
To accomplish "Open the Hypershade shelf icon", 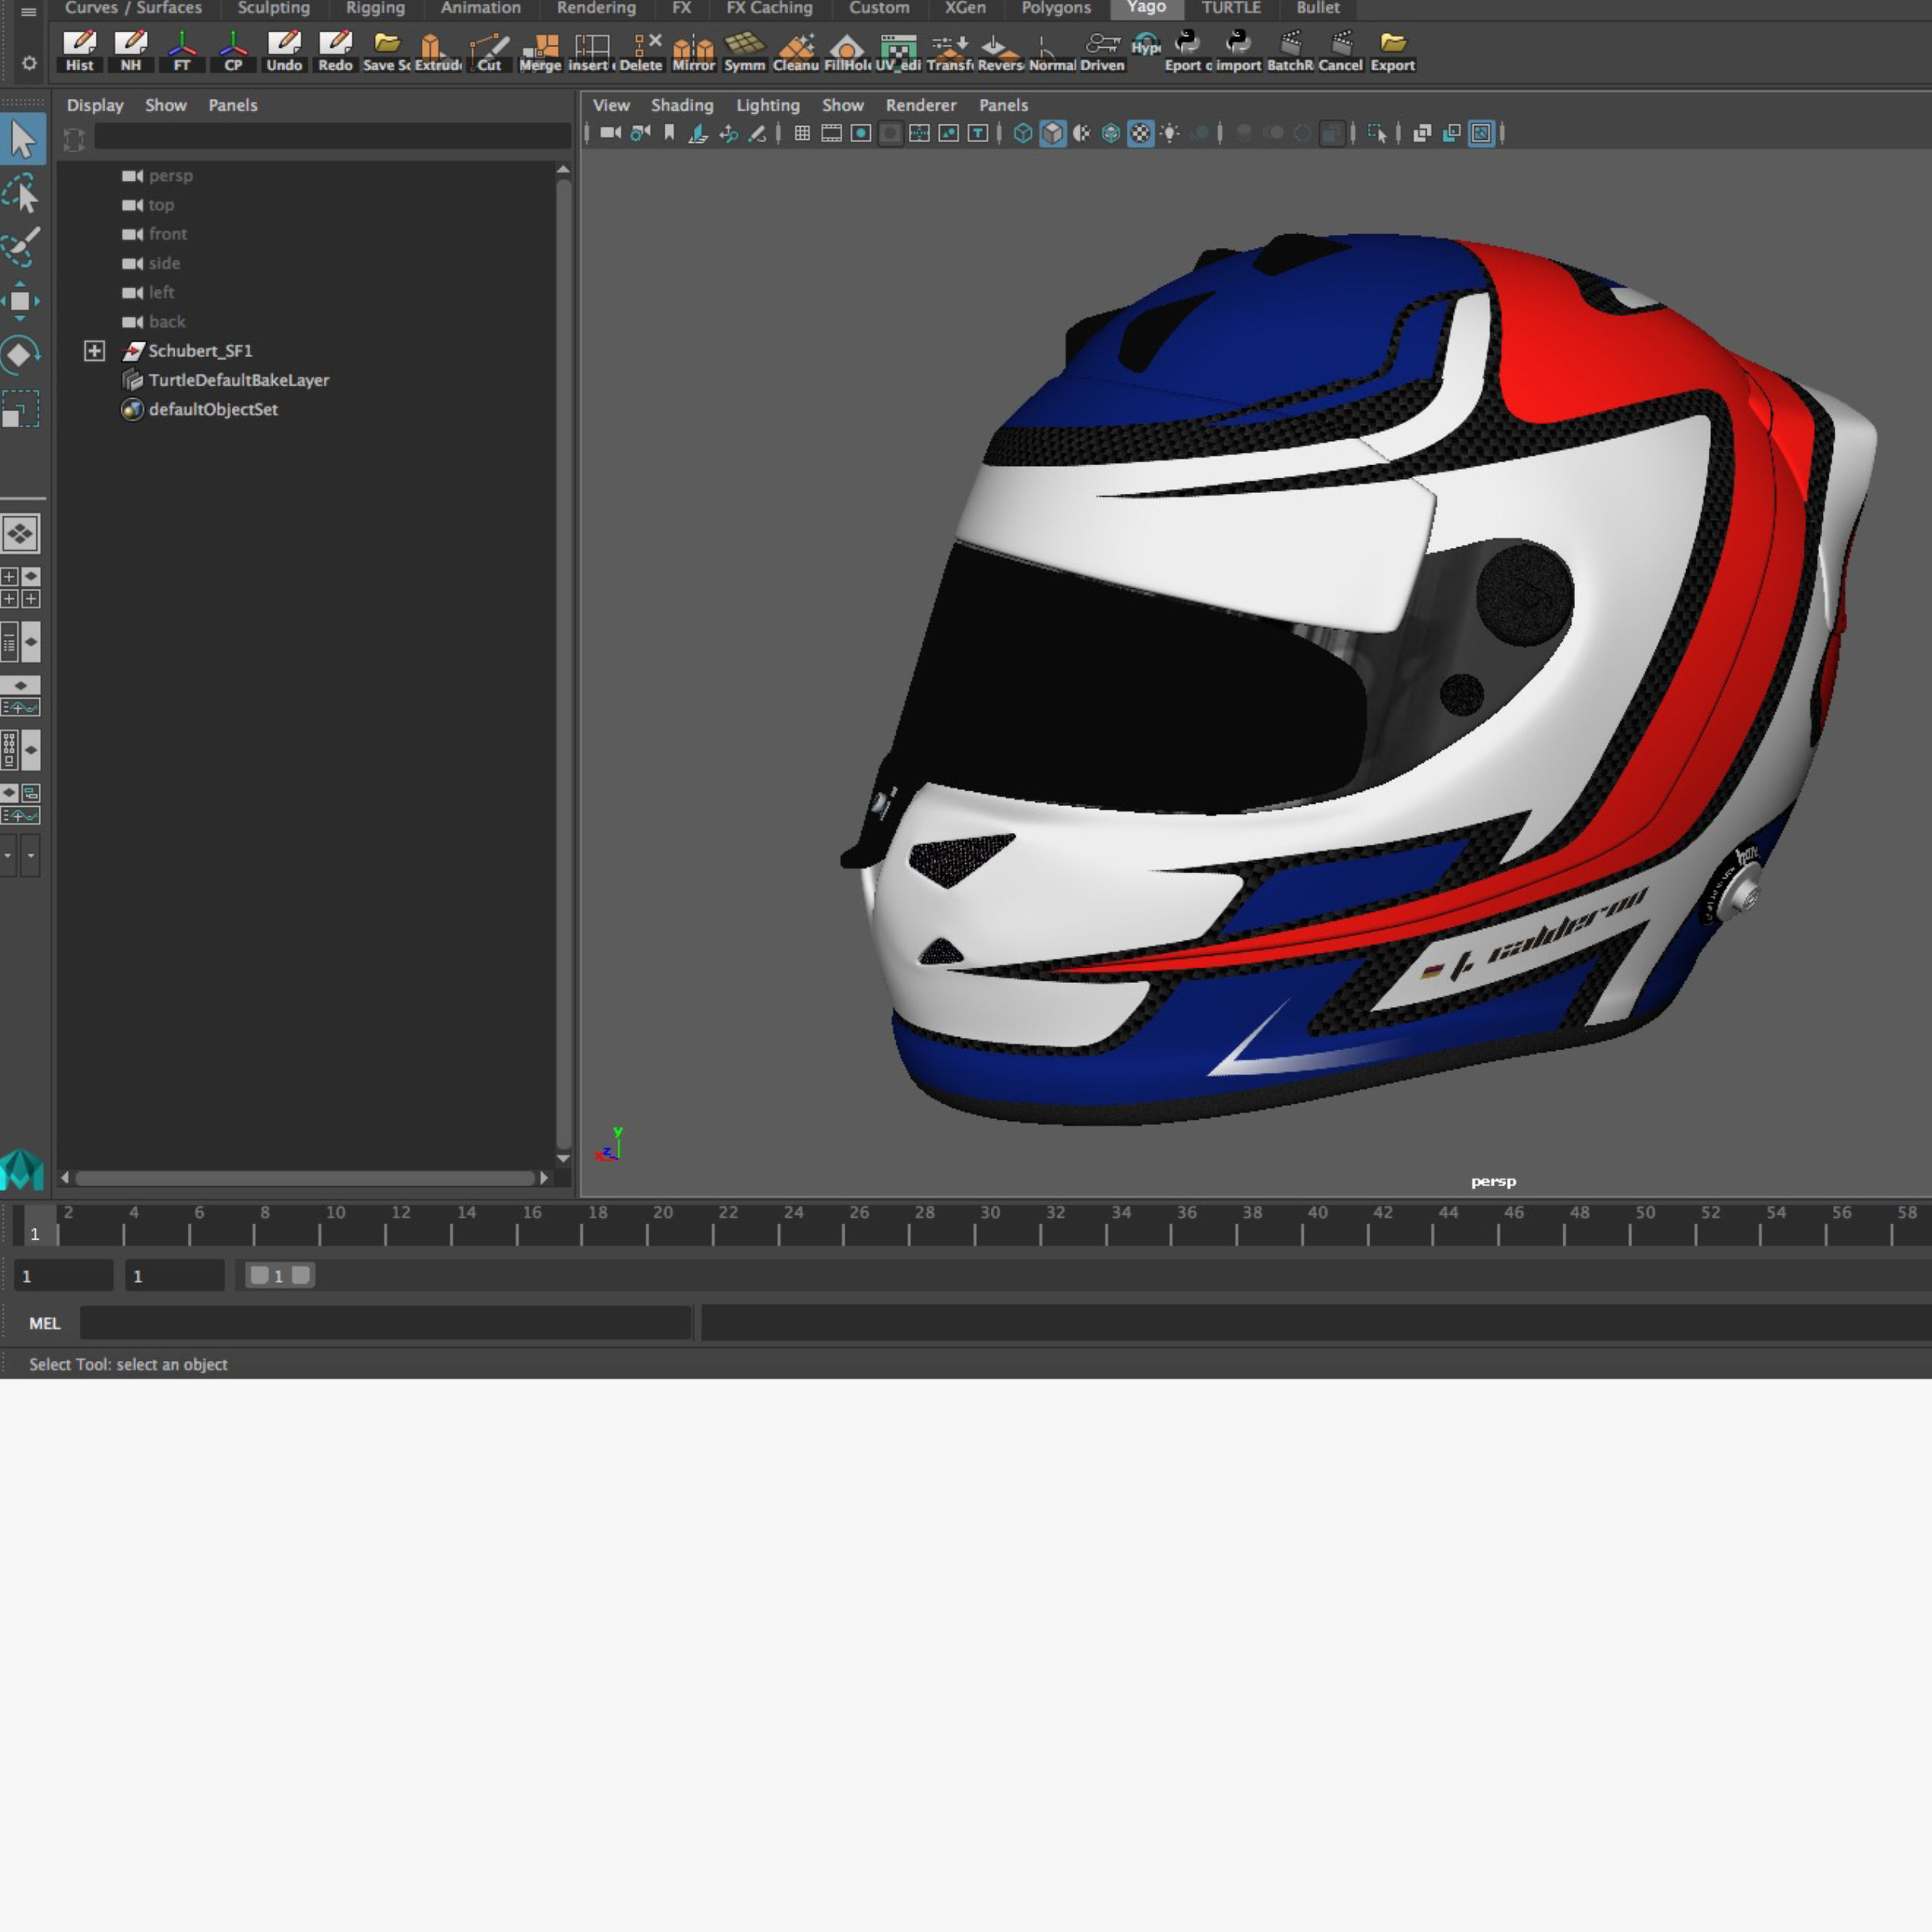I will click(x=1146, y=45).
